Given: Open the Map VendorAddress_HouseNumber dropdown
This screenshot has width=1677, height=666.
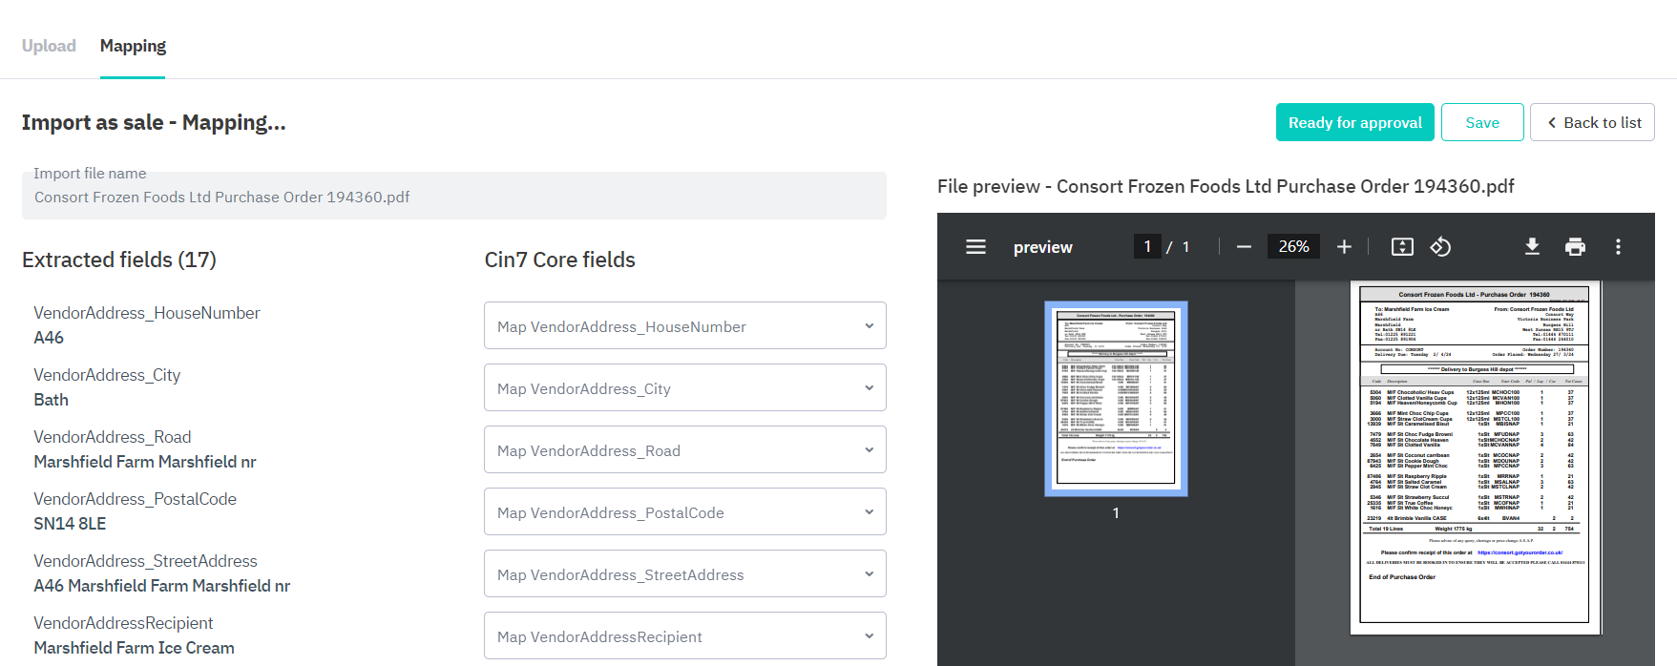Looking at the screenshot, I should pos(684,326).
